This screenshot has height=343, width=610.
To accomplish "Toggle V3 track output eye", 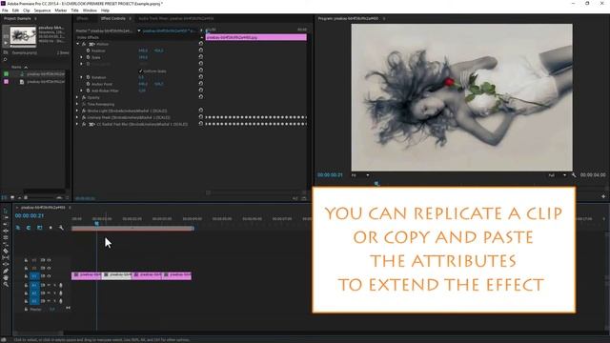I will 49,260.
